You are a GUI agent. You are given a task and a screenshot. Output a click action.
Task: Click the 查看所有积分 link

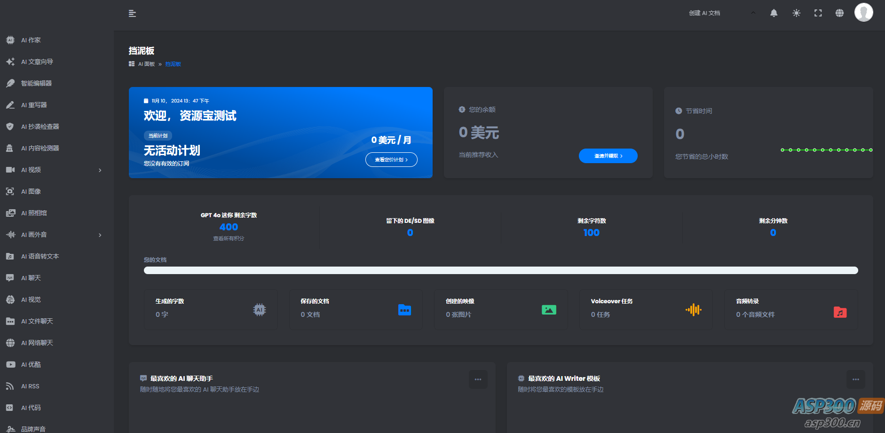[x=229, y=238]
